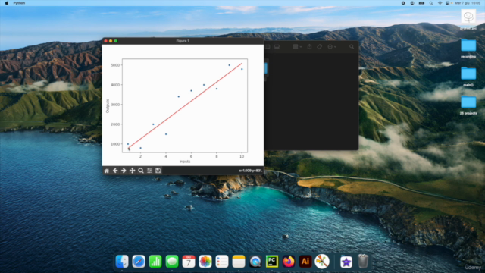Open the battery status in menu bar

421,3
